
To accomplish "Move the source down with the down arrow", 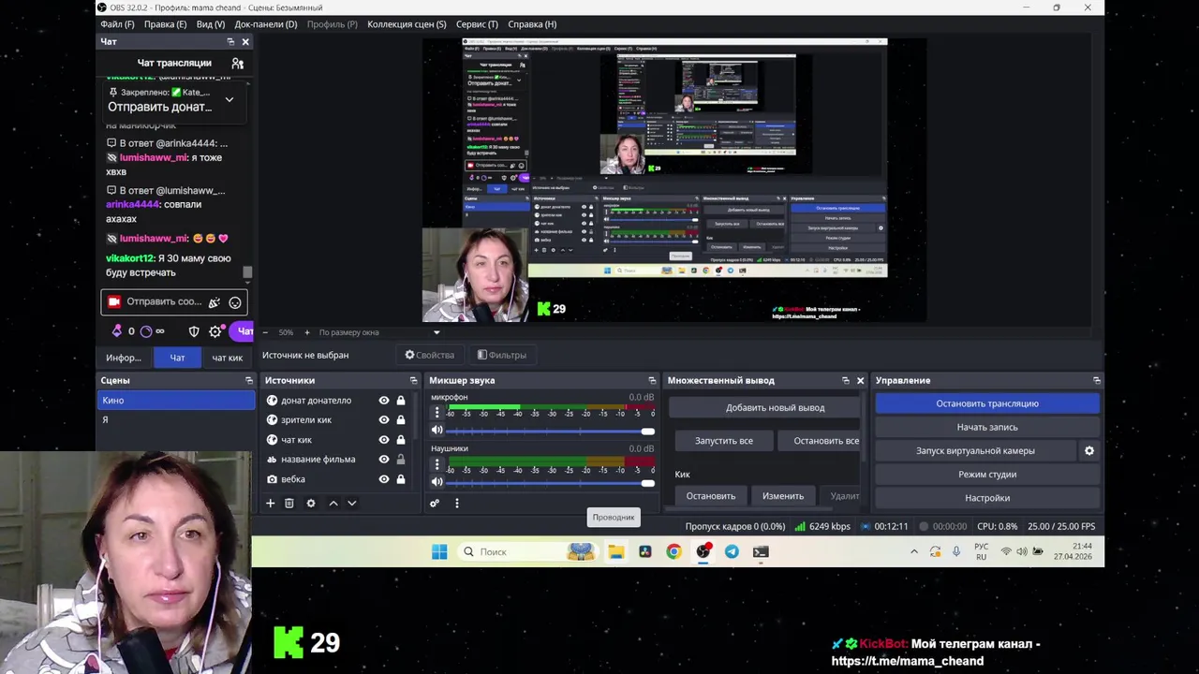I will 352,503.
